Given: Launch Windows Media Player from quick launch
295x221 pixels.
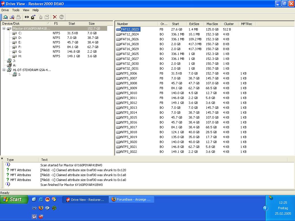Looking at the screenshot, I should [x=54, y=199].
